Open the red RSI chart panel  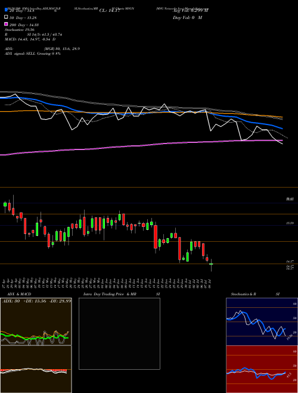click(x=262, y=369)
